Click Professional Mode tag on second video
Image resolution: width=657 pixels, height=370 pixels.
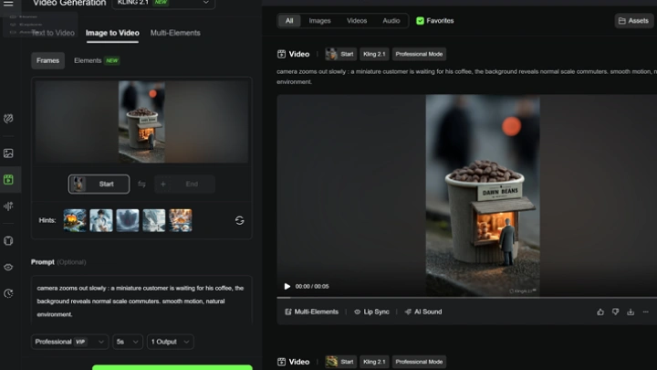(x=419, y=362)
